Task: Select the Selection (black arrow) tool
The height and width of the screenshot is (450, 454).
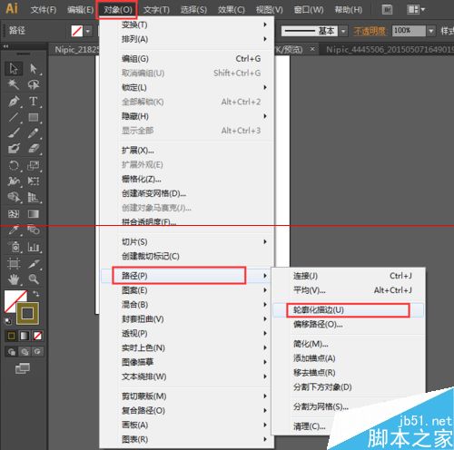Action: pos(14,69)
